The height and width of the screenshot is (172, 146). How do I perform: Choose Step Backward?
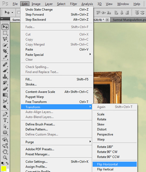57,20
